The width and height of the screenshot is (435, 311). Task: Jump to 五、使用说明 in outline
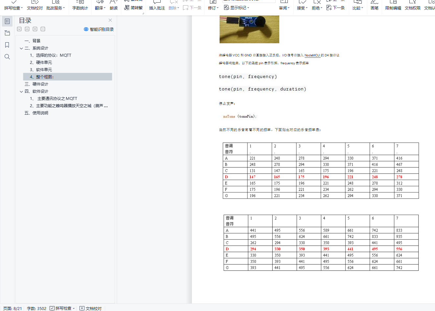pyautogui.click(x=36, y=113)
